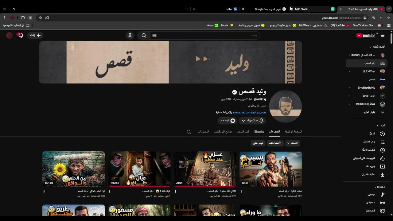The image size is (393, 221).
Task: Open the Create (إنشاء) button
Action: [35, 35]
